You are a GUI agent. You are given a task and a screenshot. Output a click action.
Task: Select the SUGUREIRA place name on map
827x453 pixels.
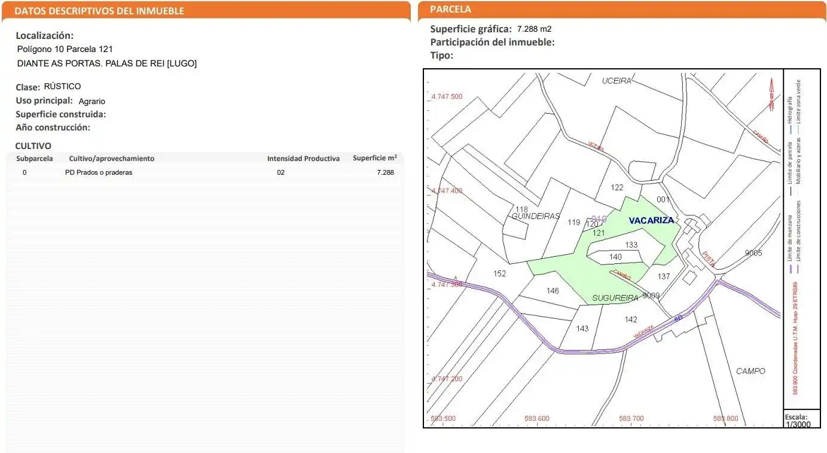pos(616,297)
